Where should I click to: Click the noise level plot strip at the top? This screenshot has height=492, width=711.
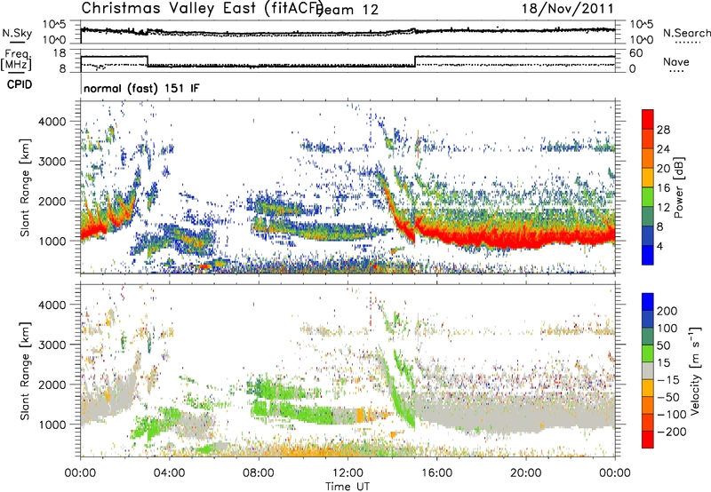pyautogui.click(x=348, y=32)
